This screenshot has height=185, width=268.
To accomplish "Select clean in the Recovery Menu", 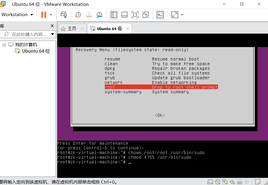I will [111, 64].
